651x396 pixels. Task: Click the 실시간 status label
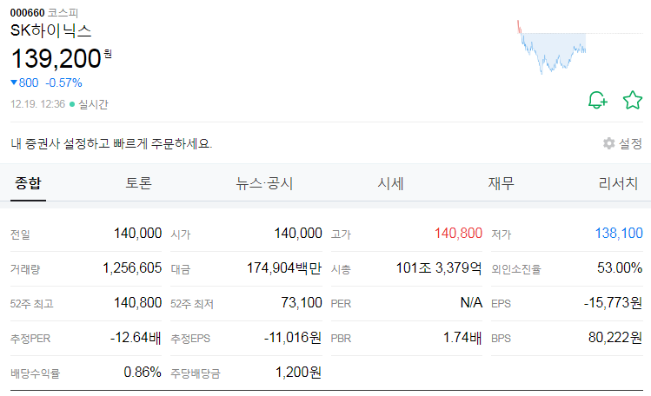click(x=93, y=104)
